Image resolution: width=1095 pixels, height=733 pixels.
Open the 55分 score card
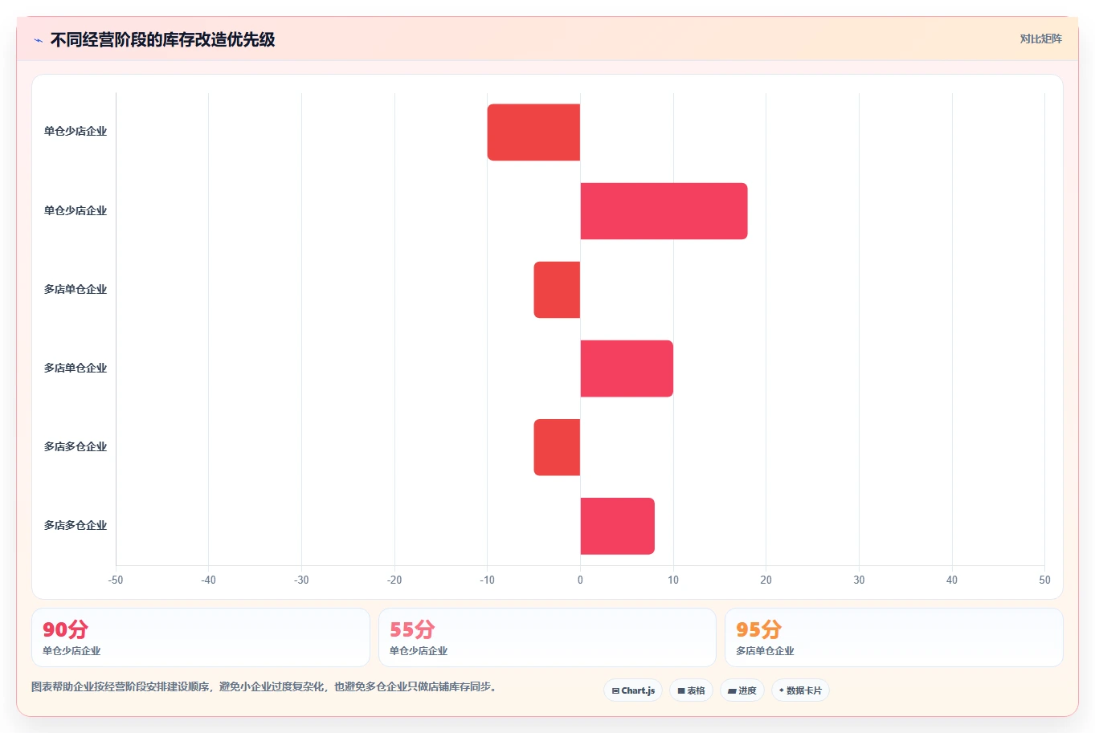[547, 637]
